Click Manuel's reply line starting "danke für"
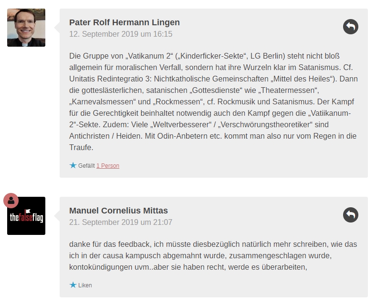 [x=213, y=244]
